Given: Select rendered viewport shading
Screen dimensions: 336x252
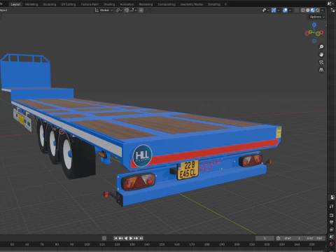Looking at the screenshot, I should pos(317,10).
